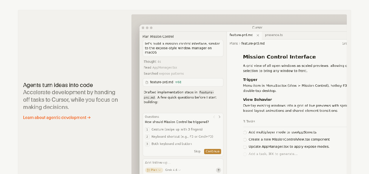Click the yellow window minimize dot

(147, 28)
